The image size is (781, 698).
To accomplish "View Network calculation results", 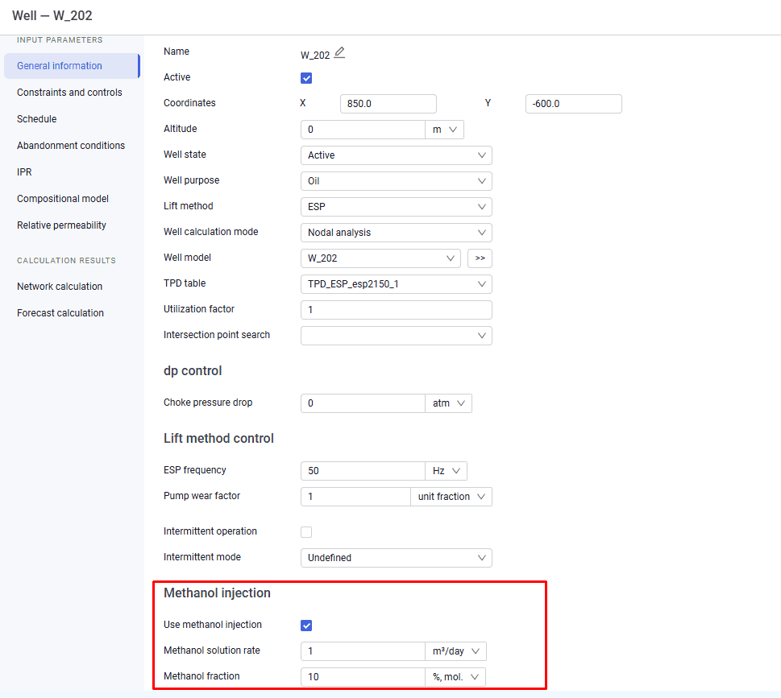I will pyautogui.click(x=60, y=287).
